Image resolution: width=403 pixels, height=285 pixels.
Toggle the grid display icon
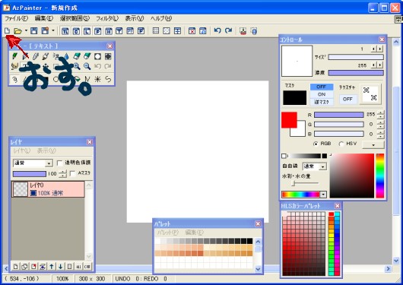156,31
